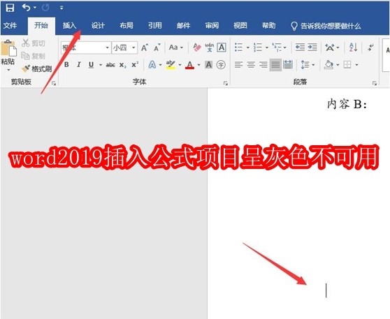Open the 字体 dialog launcher
390x319 pixels.
[226, 84]
